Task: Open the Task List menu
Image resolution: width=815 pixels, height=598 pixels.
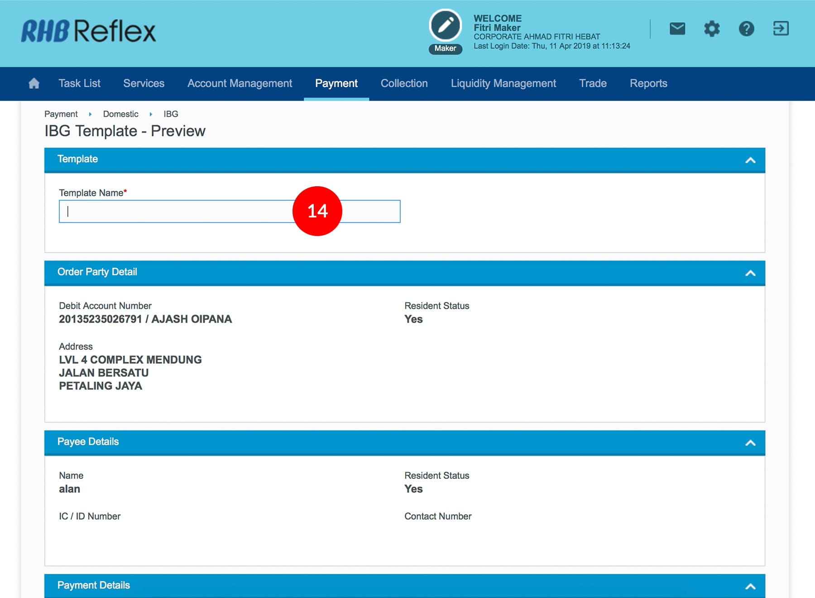Action: 79,83
